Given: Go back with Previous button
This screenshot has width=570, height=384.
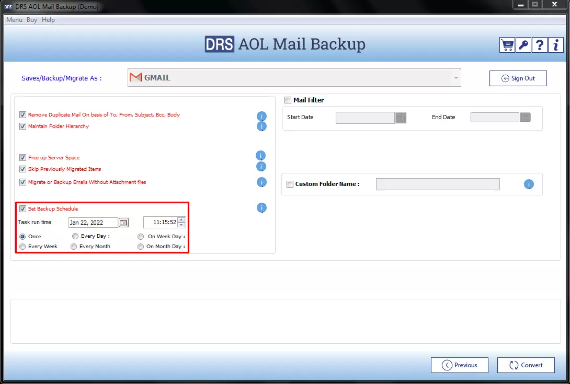Looking at the screenshot, I should 460,365.
